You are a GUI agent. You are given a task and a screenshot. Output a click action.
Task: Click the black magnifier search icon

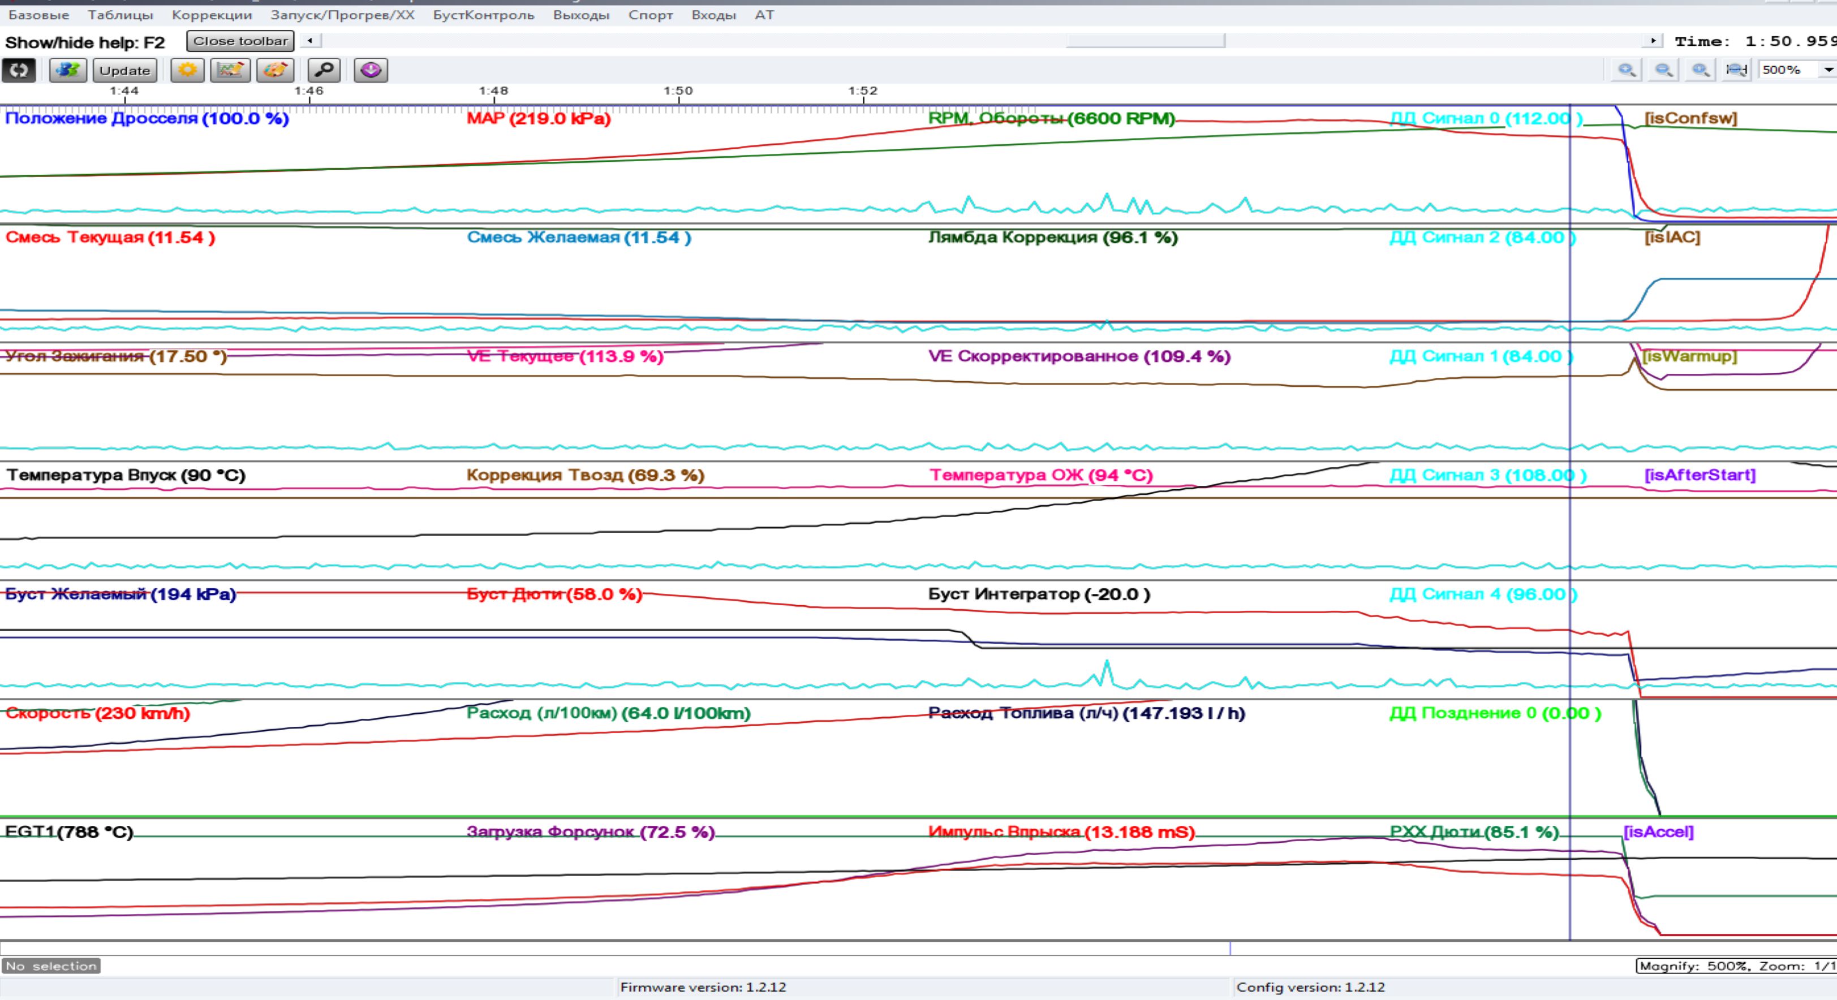tap(324, 70)
